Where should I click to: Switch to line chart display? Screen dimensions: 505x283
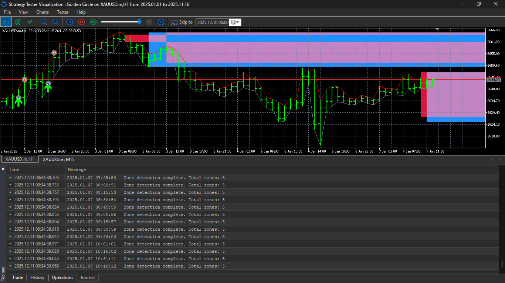pyautogui.click(x=30, y=22)
